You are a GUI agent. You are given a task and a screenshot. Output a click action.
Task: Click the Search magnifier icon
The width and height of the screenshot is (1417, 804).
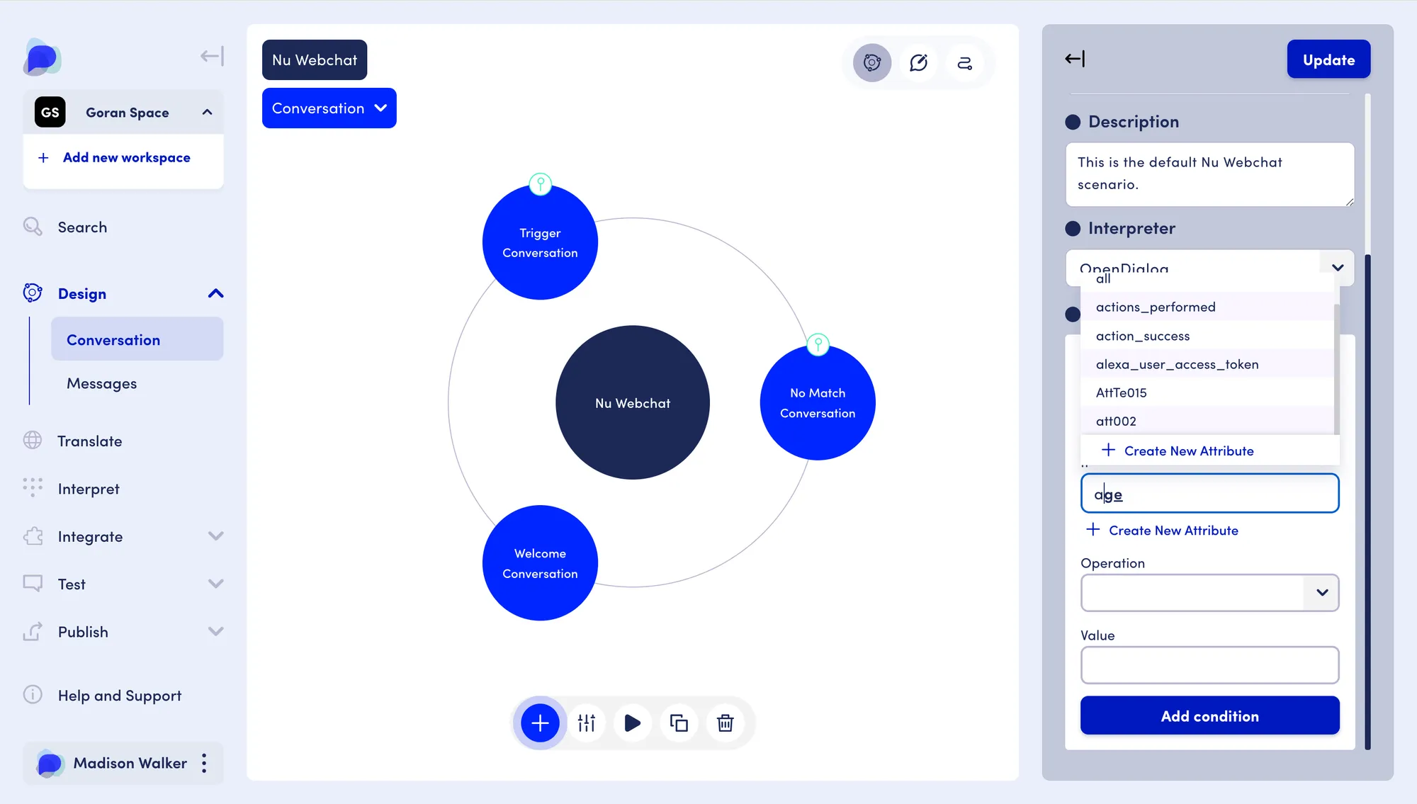(x=33, y=227)
